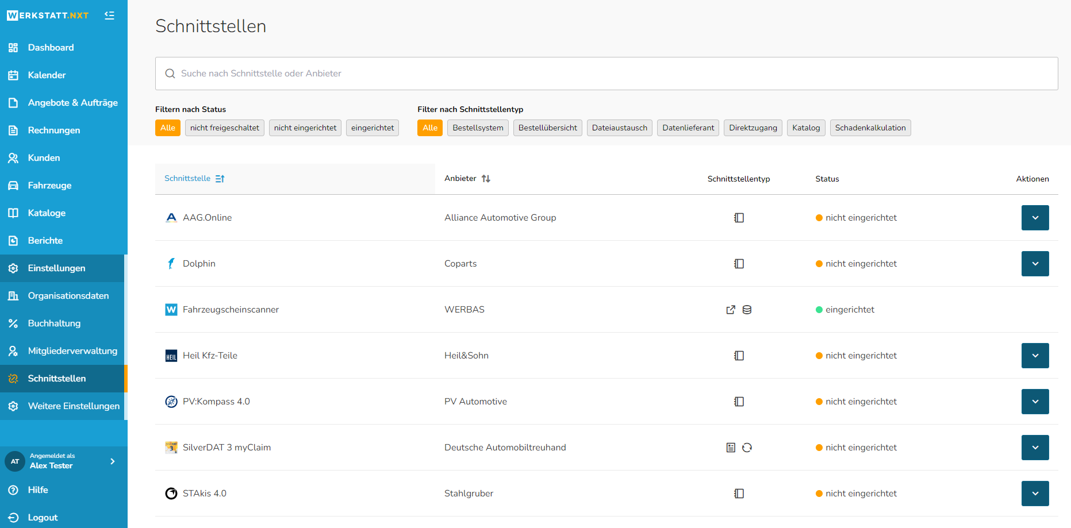Viewport: 1071px width, 528px height.
Task: Click the Einstellungen gear icon
Action: pos(13,268)
